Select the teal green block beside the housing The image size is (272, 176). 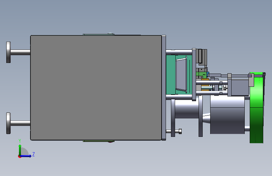[171, 75]
